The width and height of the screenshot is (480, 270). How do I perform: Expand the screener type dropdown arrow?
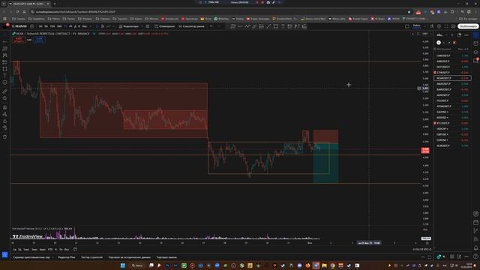(x=52, y=257)
